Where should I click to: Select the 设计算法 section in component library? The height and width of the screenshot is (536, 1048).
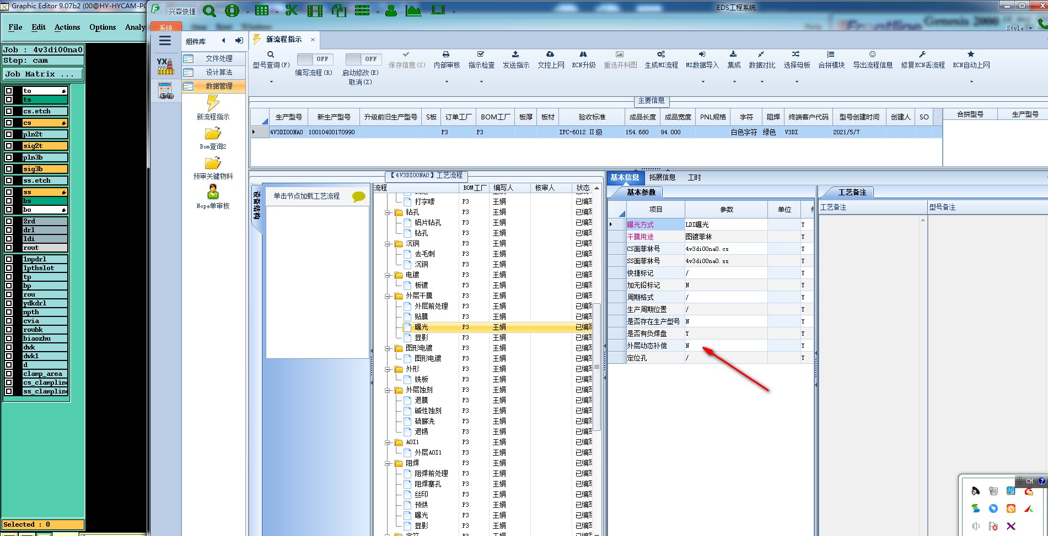214,72
